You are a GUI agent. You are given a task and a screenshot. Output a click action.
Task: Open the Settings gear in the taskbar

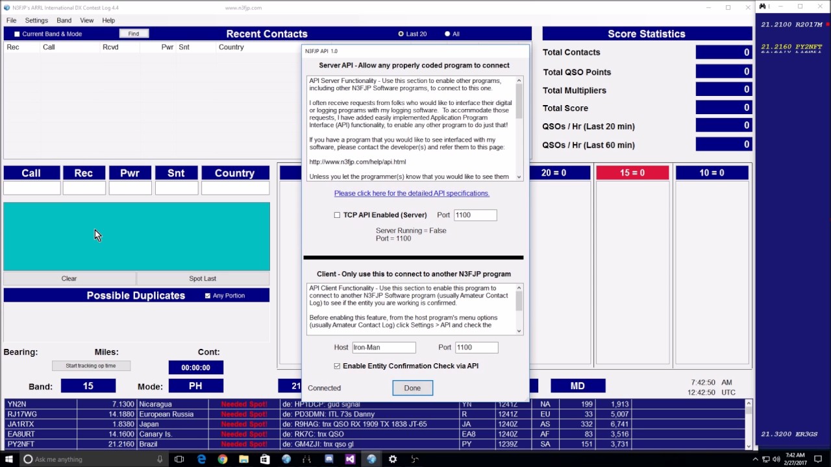click(393, 459)
